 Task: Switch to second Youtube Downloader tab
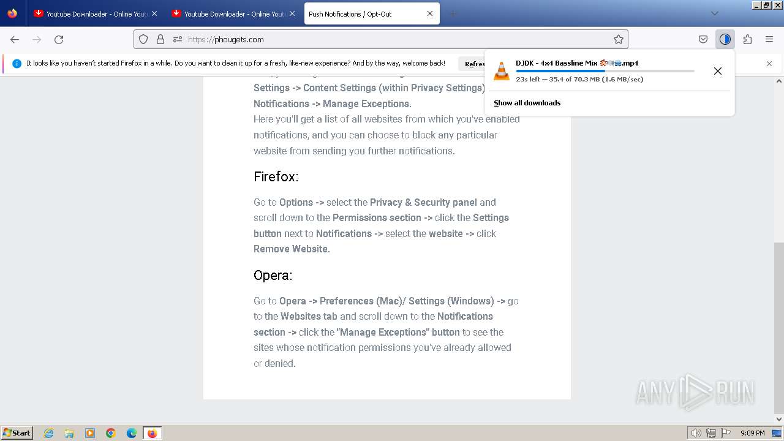tap(233, 13)
